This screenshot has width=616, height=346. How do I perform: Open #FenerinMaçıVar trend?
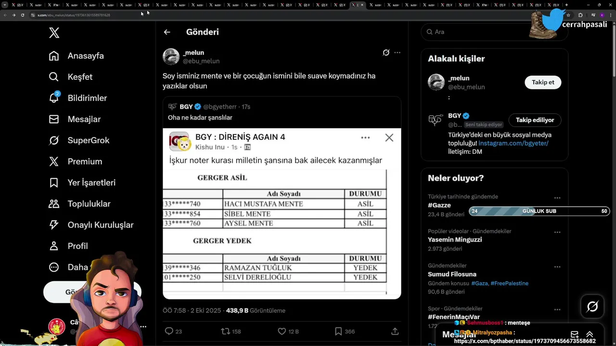tap(454, 317)
